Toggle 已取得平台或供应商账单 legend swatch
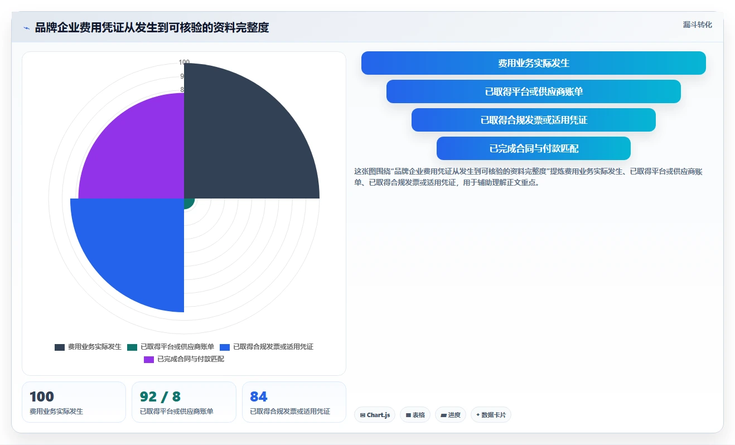735x445 pixels. [132, 347]
